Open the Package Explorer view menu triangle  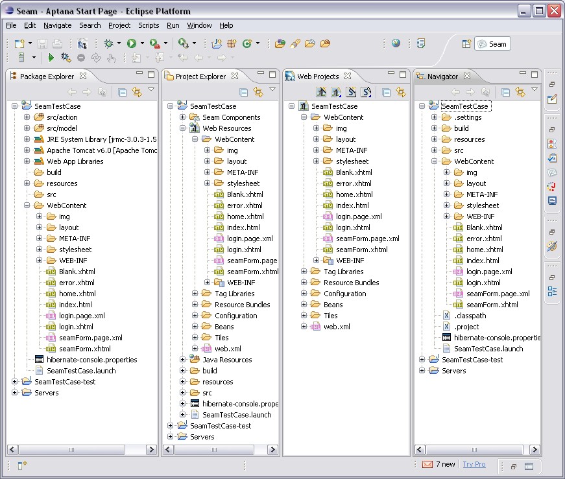[x=151, y=90]
